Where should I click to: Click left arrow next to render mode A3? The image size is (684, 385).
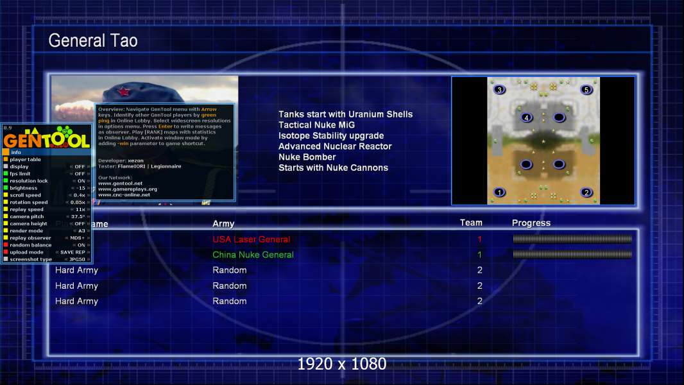coord(75,230)
